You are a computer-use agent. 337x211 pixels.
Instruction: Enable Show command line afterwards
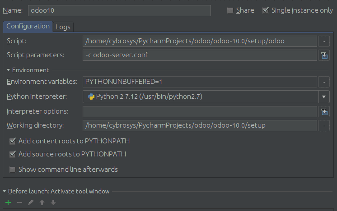[x=13, y=170]
